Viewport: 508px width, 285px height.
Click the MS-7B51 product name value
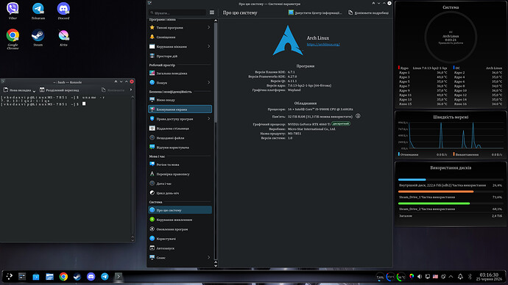pos(294,134)
